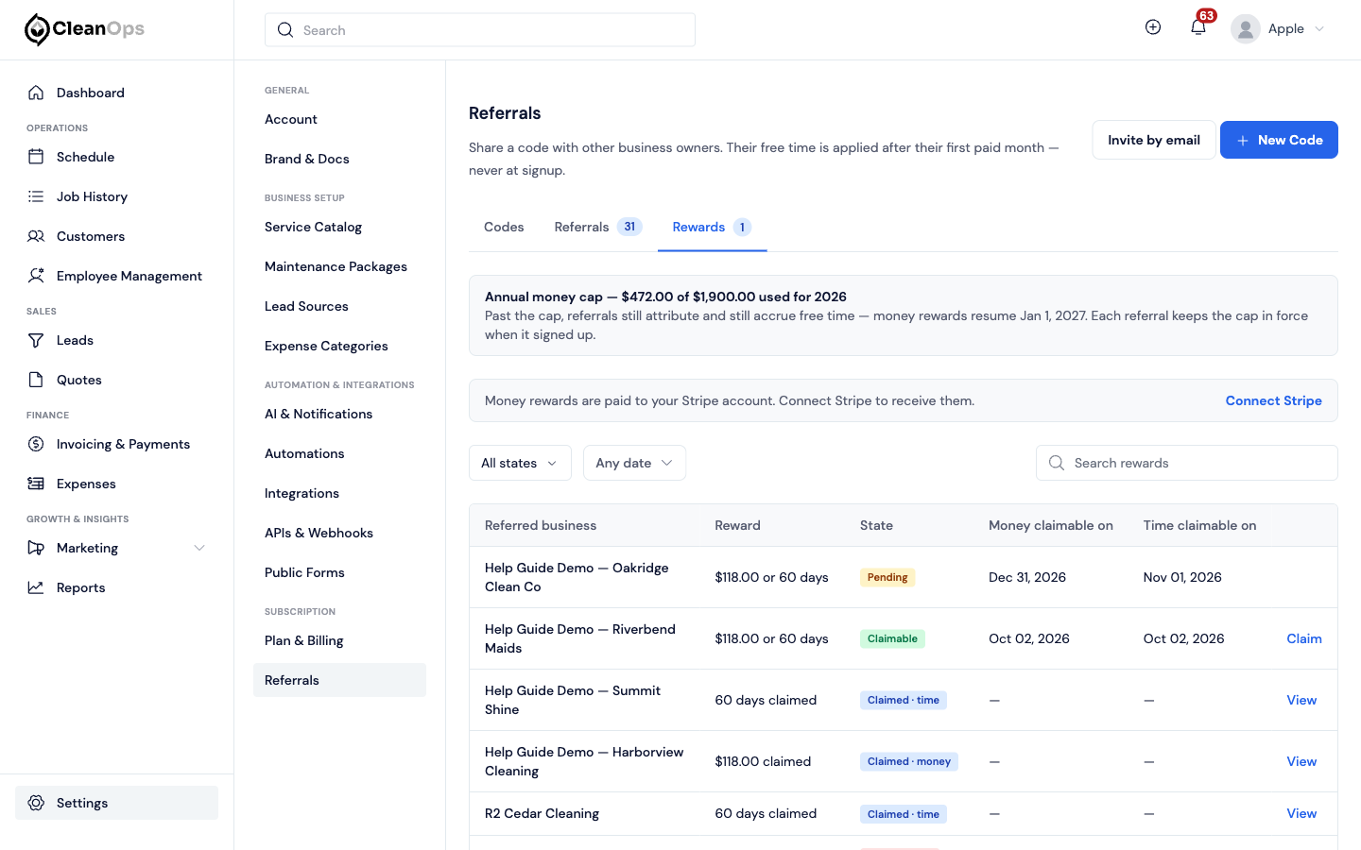Click the Quotes document icon

click(36, 380)
